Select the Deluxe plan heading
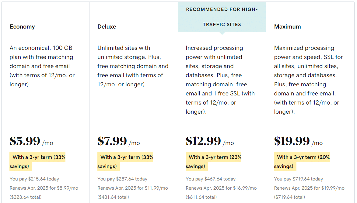Image resolution: width=357 pixels, height=203 pixels. pyautogui.click(x=107, y=27)
